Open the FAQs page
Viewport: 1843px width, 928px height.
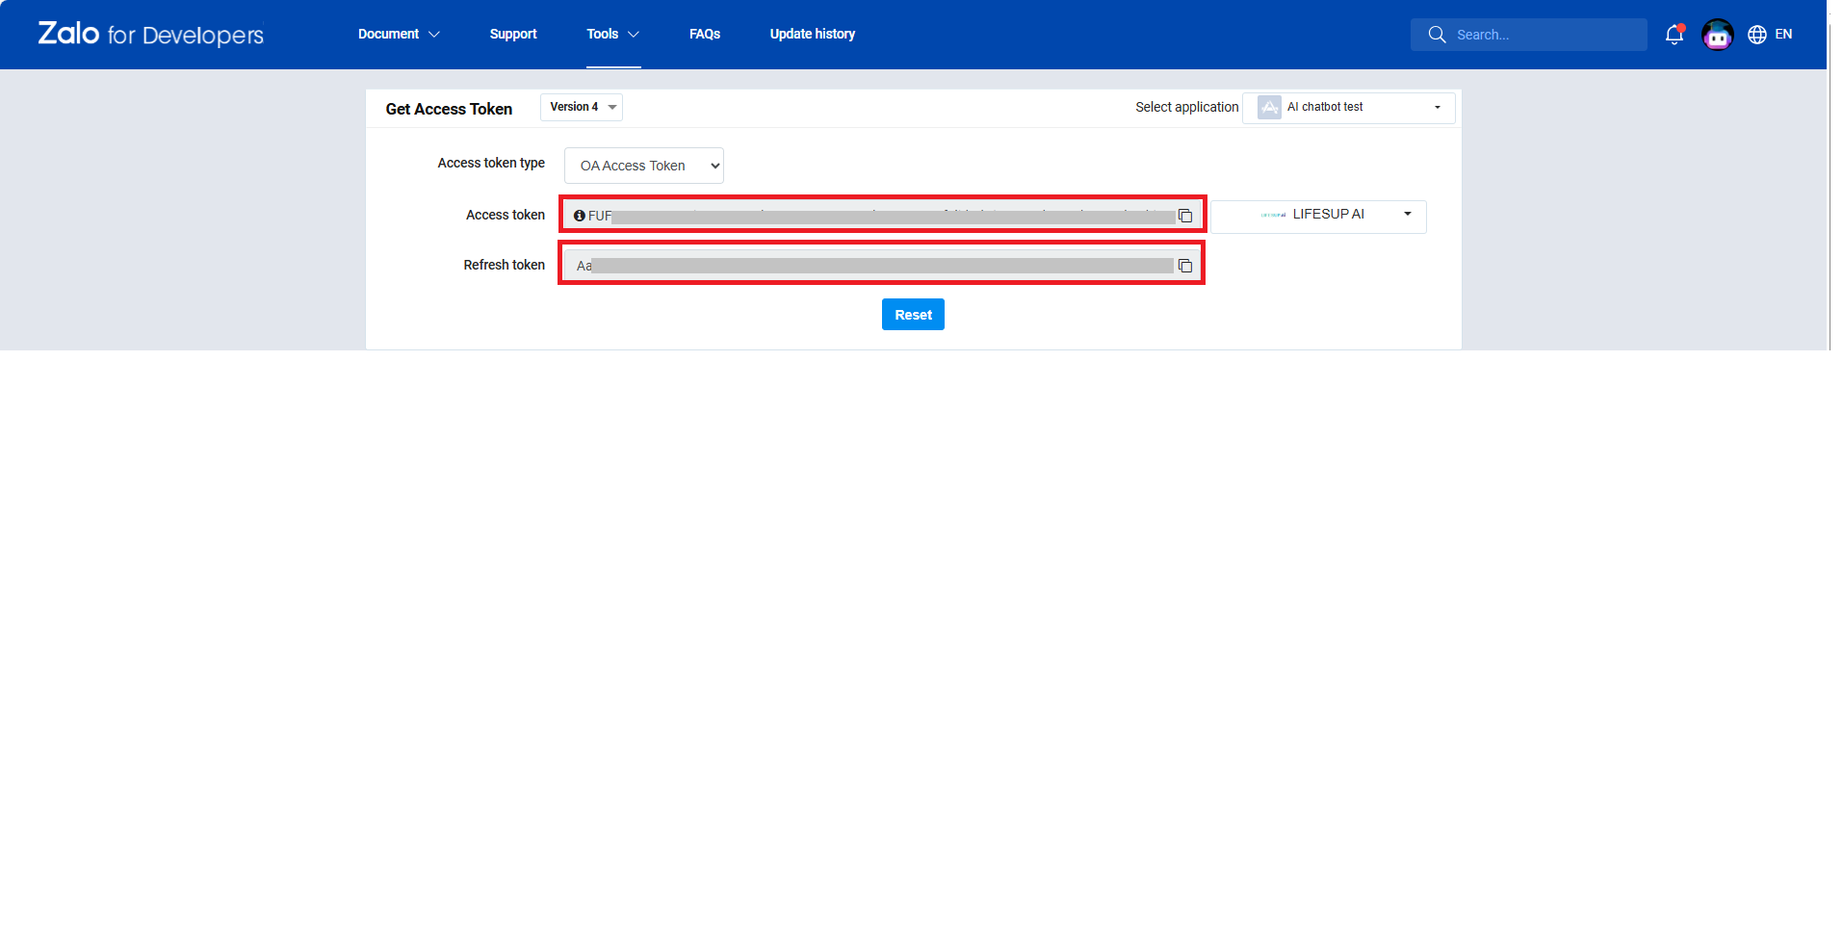point(705,34)
